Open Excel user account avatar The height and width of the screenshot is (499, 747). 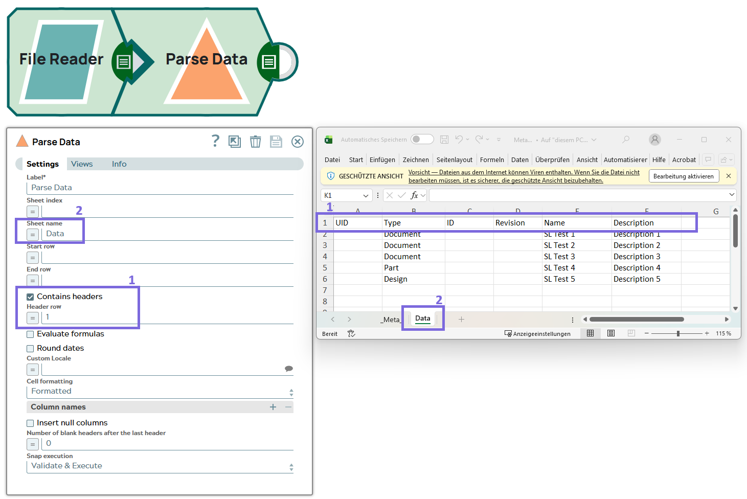pos(655,139)
